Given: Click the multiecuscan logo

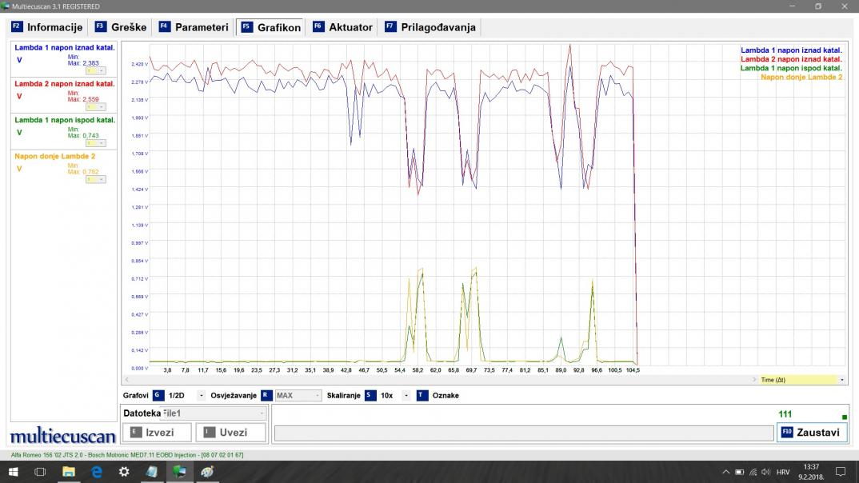Looking at the screenshot, I should [x=63, y=436].
